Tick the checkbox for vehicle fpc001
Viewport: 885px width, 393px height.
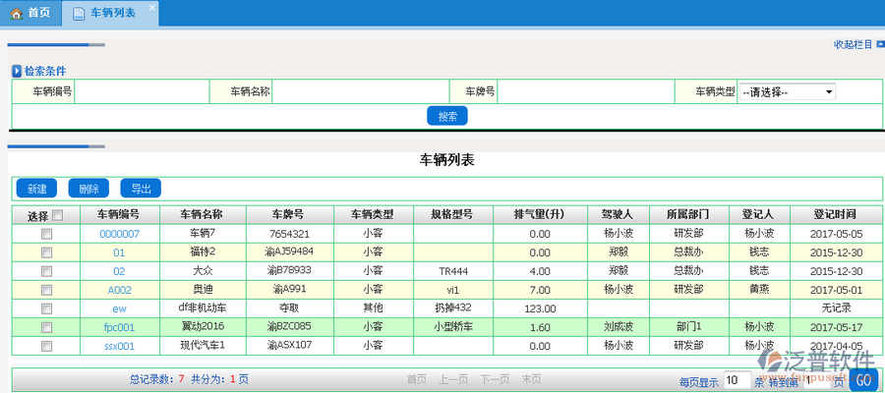click(x=45, y=327)
